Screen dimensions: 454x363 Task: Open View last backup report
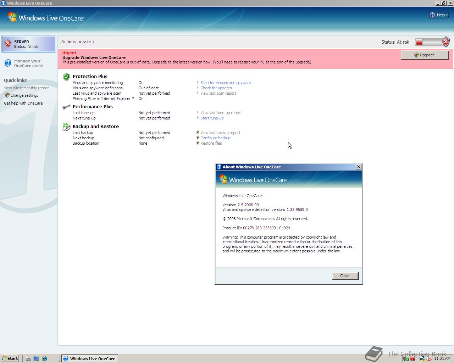pos(220,133)
